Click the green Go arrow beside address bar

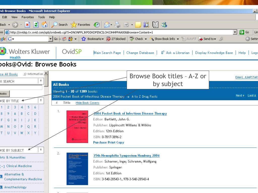point(242,32)
